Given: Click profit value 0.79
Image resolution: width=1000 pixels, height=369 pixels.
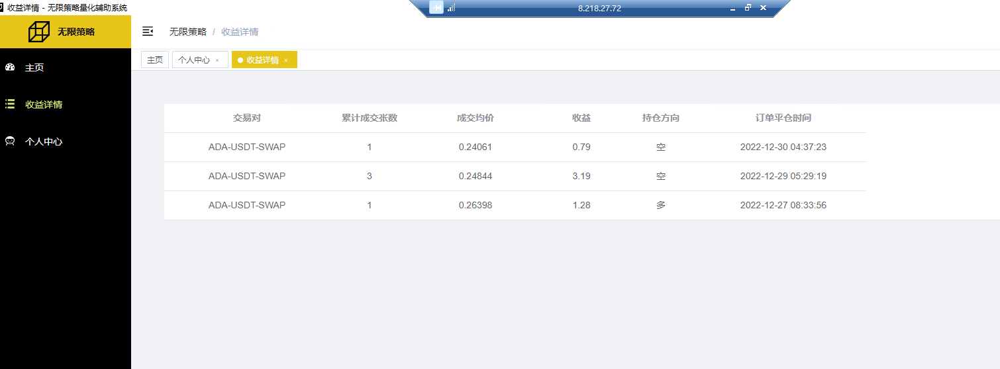Looking at the screenshot, I should (x=581, y=147).
